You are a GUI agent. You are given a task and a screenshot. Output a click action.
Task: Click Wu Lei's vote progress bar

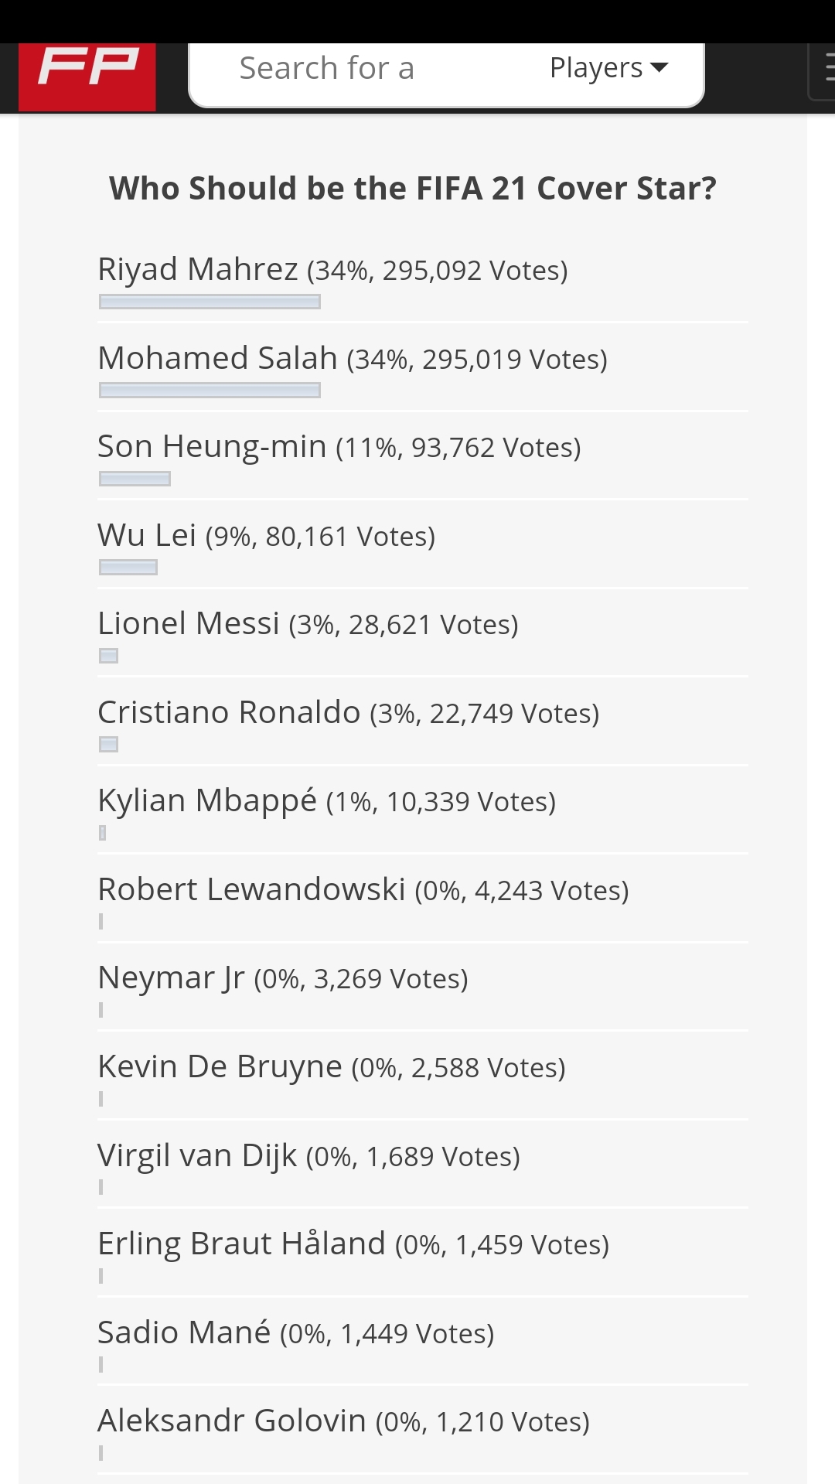128,568
